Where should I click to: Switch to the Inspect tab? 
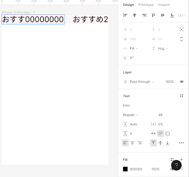[164, 5]
